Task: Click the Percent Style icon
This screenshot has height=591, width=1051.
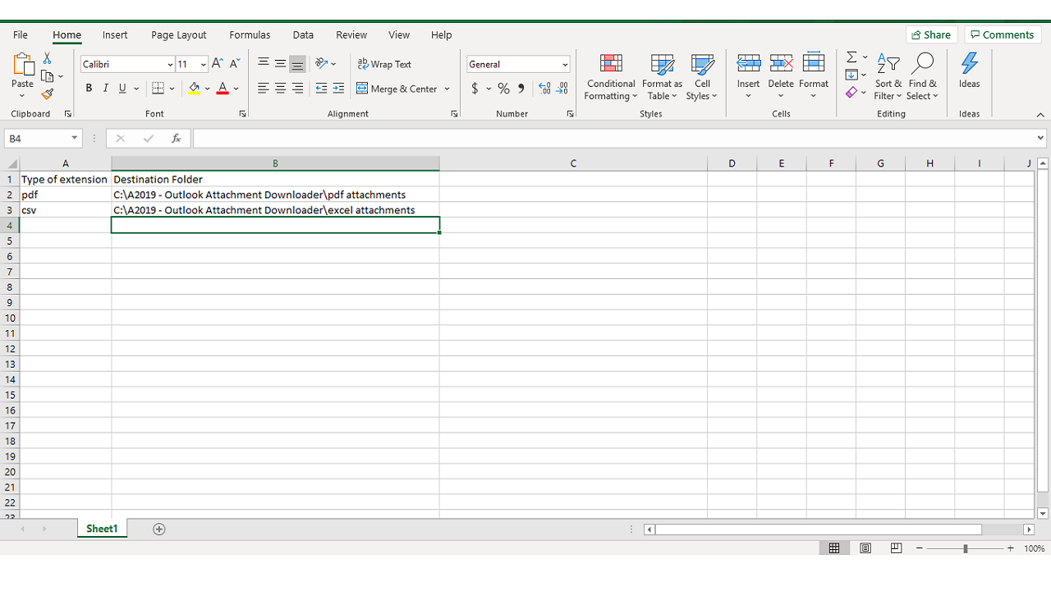Action: 503,89
